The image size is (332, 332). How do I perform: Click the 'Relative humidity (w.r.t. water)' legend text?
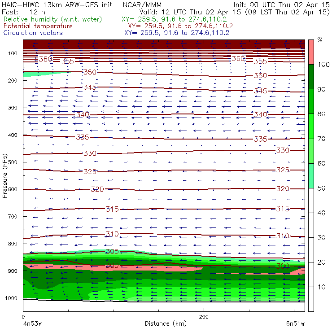pyautogui.click(x=53, y=19)
